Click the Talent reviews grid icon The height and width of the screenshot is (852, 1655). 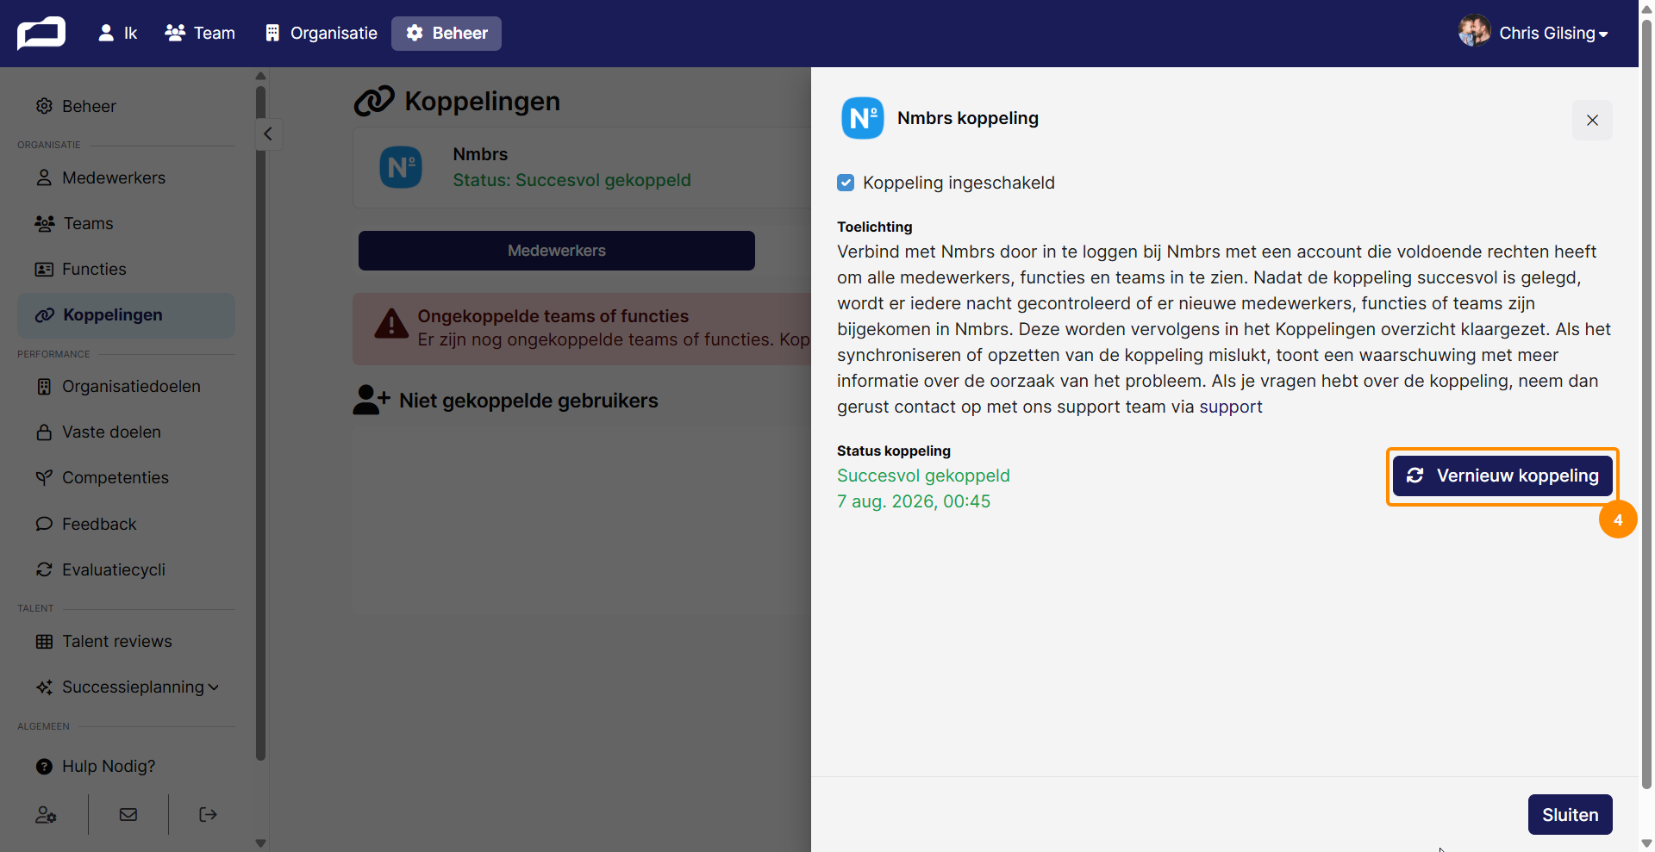pyautogui.click(x=44, y=641)
